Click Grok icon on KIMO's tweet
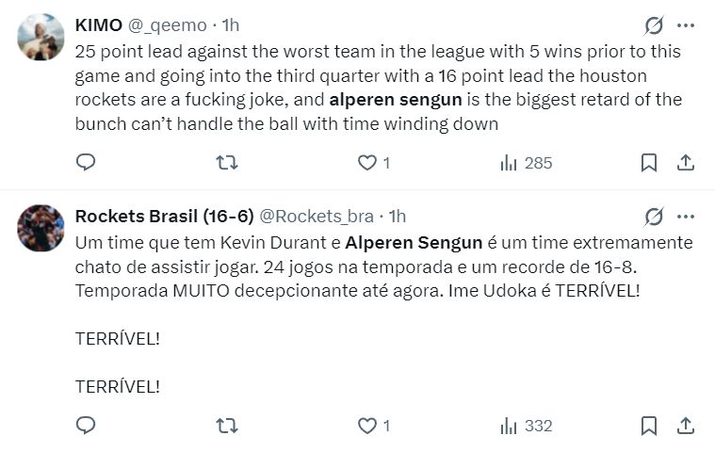Viewport: 715px width, 452px height. tap(654, 25)
